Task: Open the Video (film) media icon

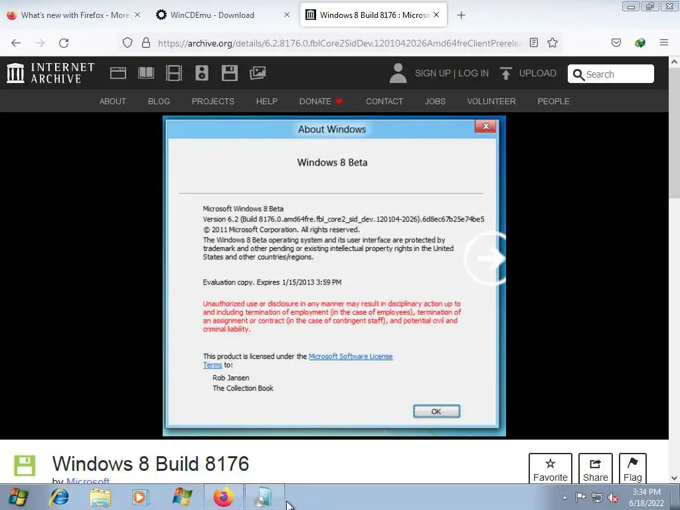Action: [x=174, y=73]
